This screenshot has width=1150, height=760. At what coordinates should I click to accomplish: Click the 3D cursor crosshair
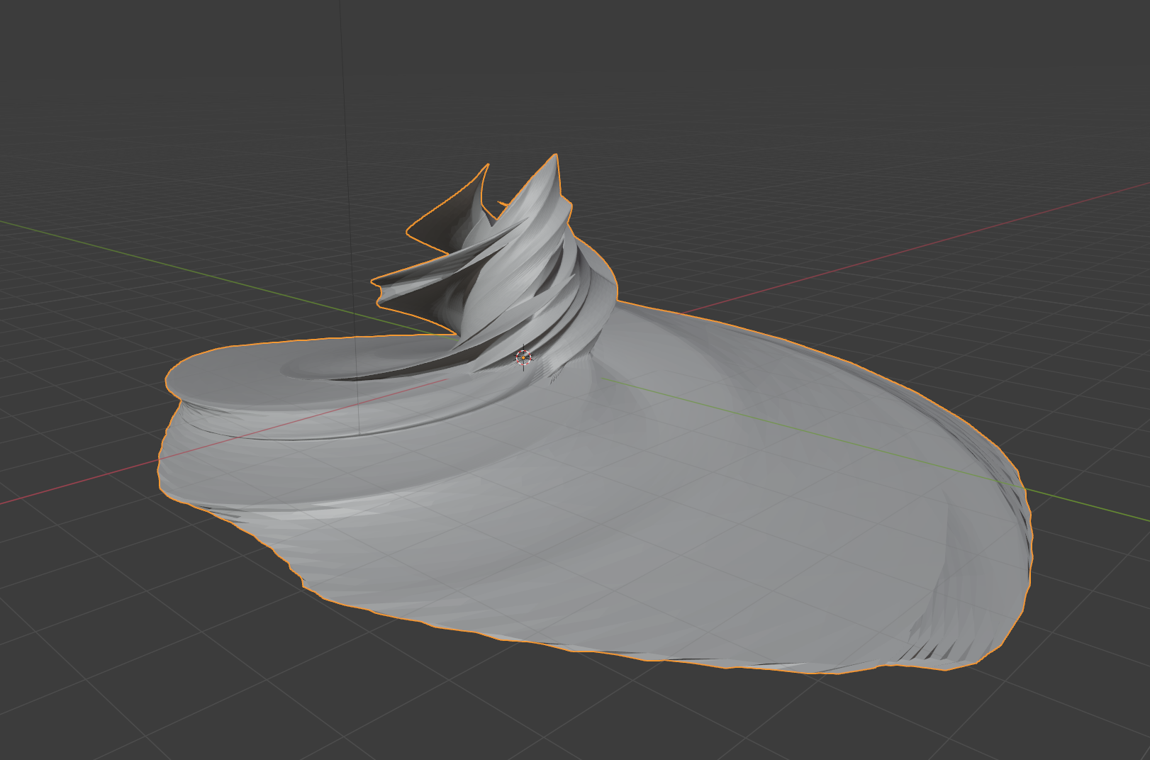(x=523, y=358)
